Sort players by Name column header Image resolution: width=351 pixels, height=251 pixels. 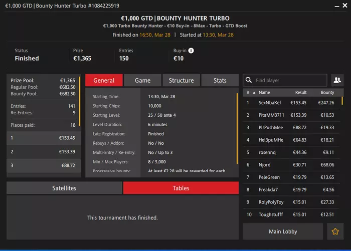pyautogui.click(x=264, y=92)
